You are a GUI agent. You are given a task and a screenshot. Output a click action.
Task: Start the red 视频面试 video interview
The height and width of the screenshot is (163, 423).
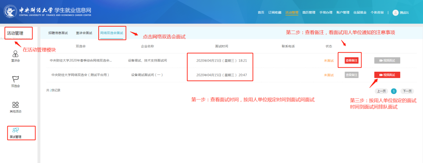[387, 75]
